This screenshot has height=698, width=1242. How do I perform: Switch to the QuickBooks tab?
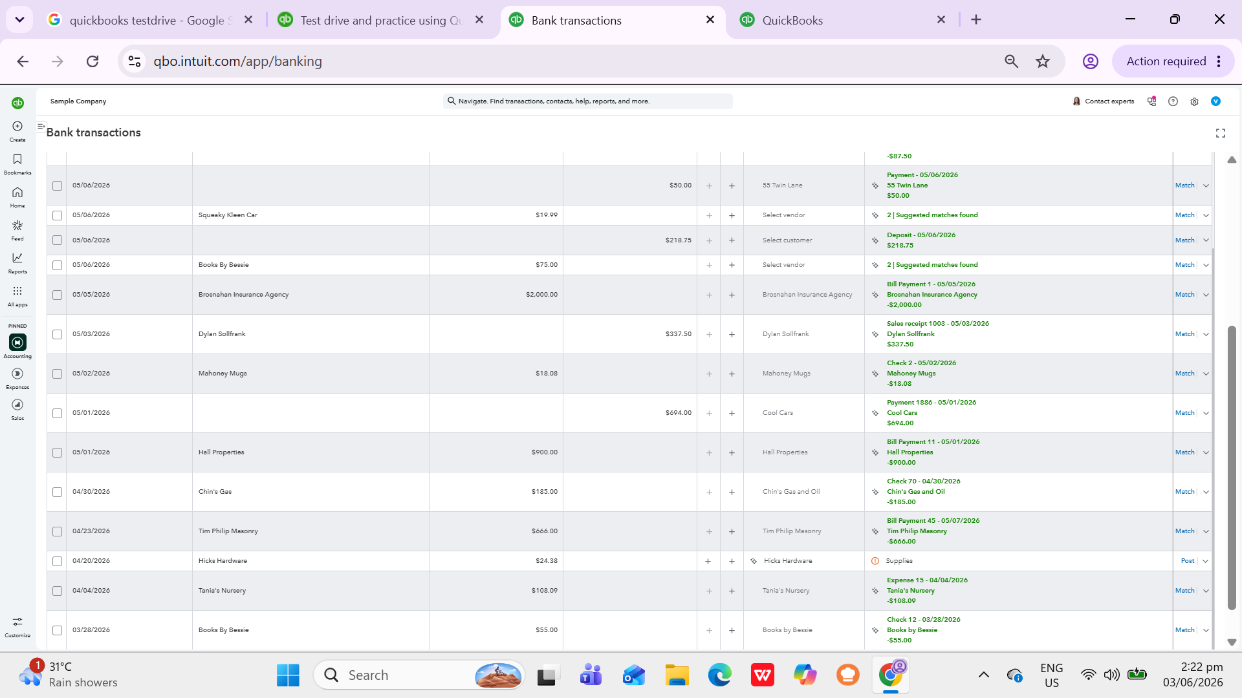point(840,20)
